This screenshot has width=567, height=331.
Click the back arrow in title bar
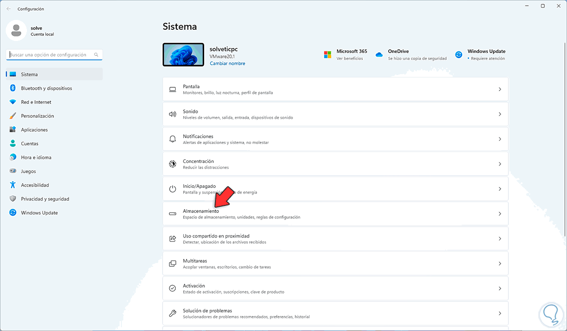coord(9,8)
